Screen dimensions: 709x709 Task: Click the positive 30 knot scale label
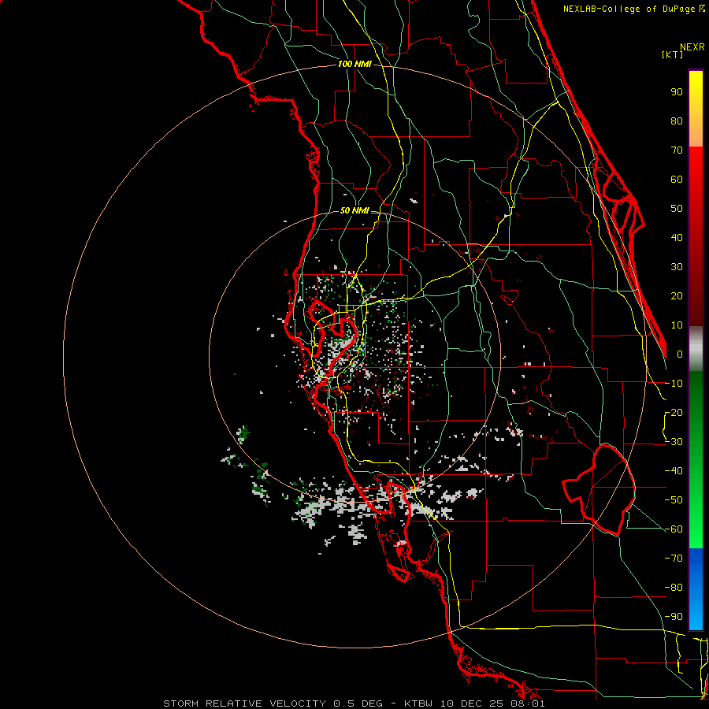coord(677,267)
